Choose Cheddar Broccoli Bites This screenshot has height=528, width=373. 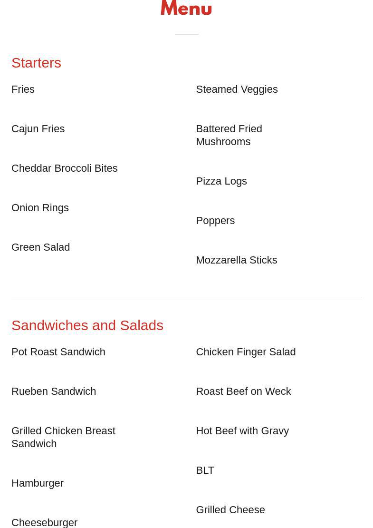(64, 168)
